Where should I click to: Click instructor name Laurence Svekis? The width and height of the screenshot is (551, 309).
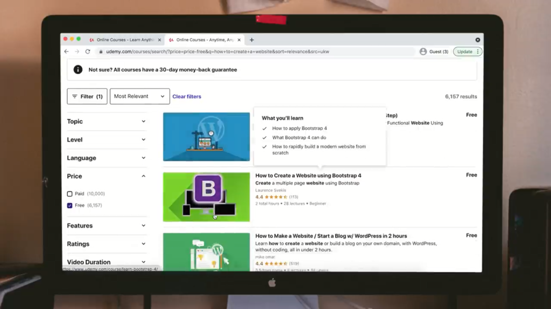click(271, 190)
